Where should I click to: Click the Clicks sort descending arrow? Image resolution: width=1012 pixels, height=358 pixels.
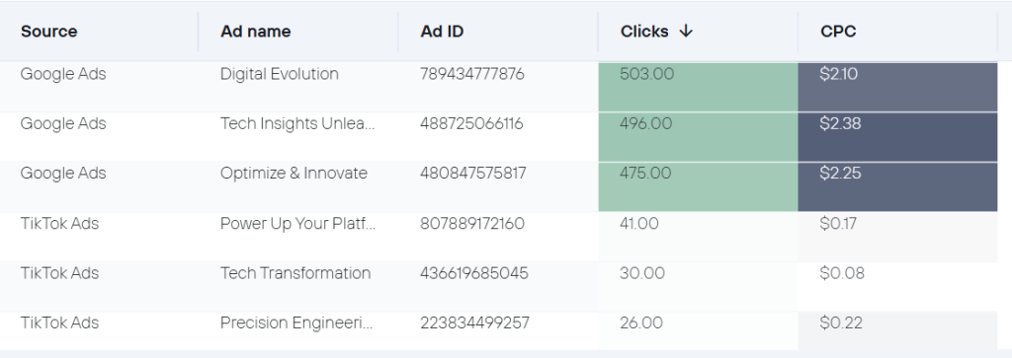686,31
